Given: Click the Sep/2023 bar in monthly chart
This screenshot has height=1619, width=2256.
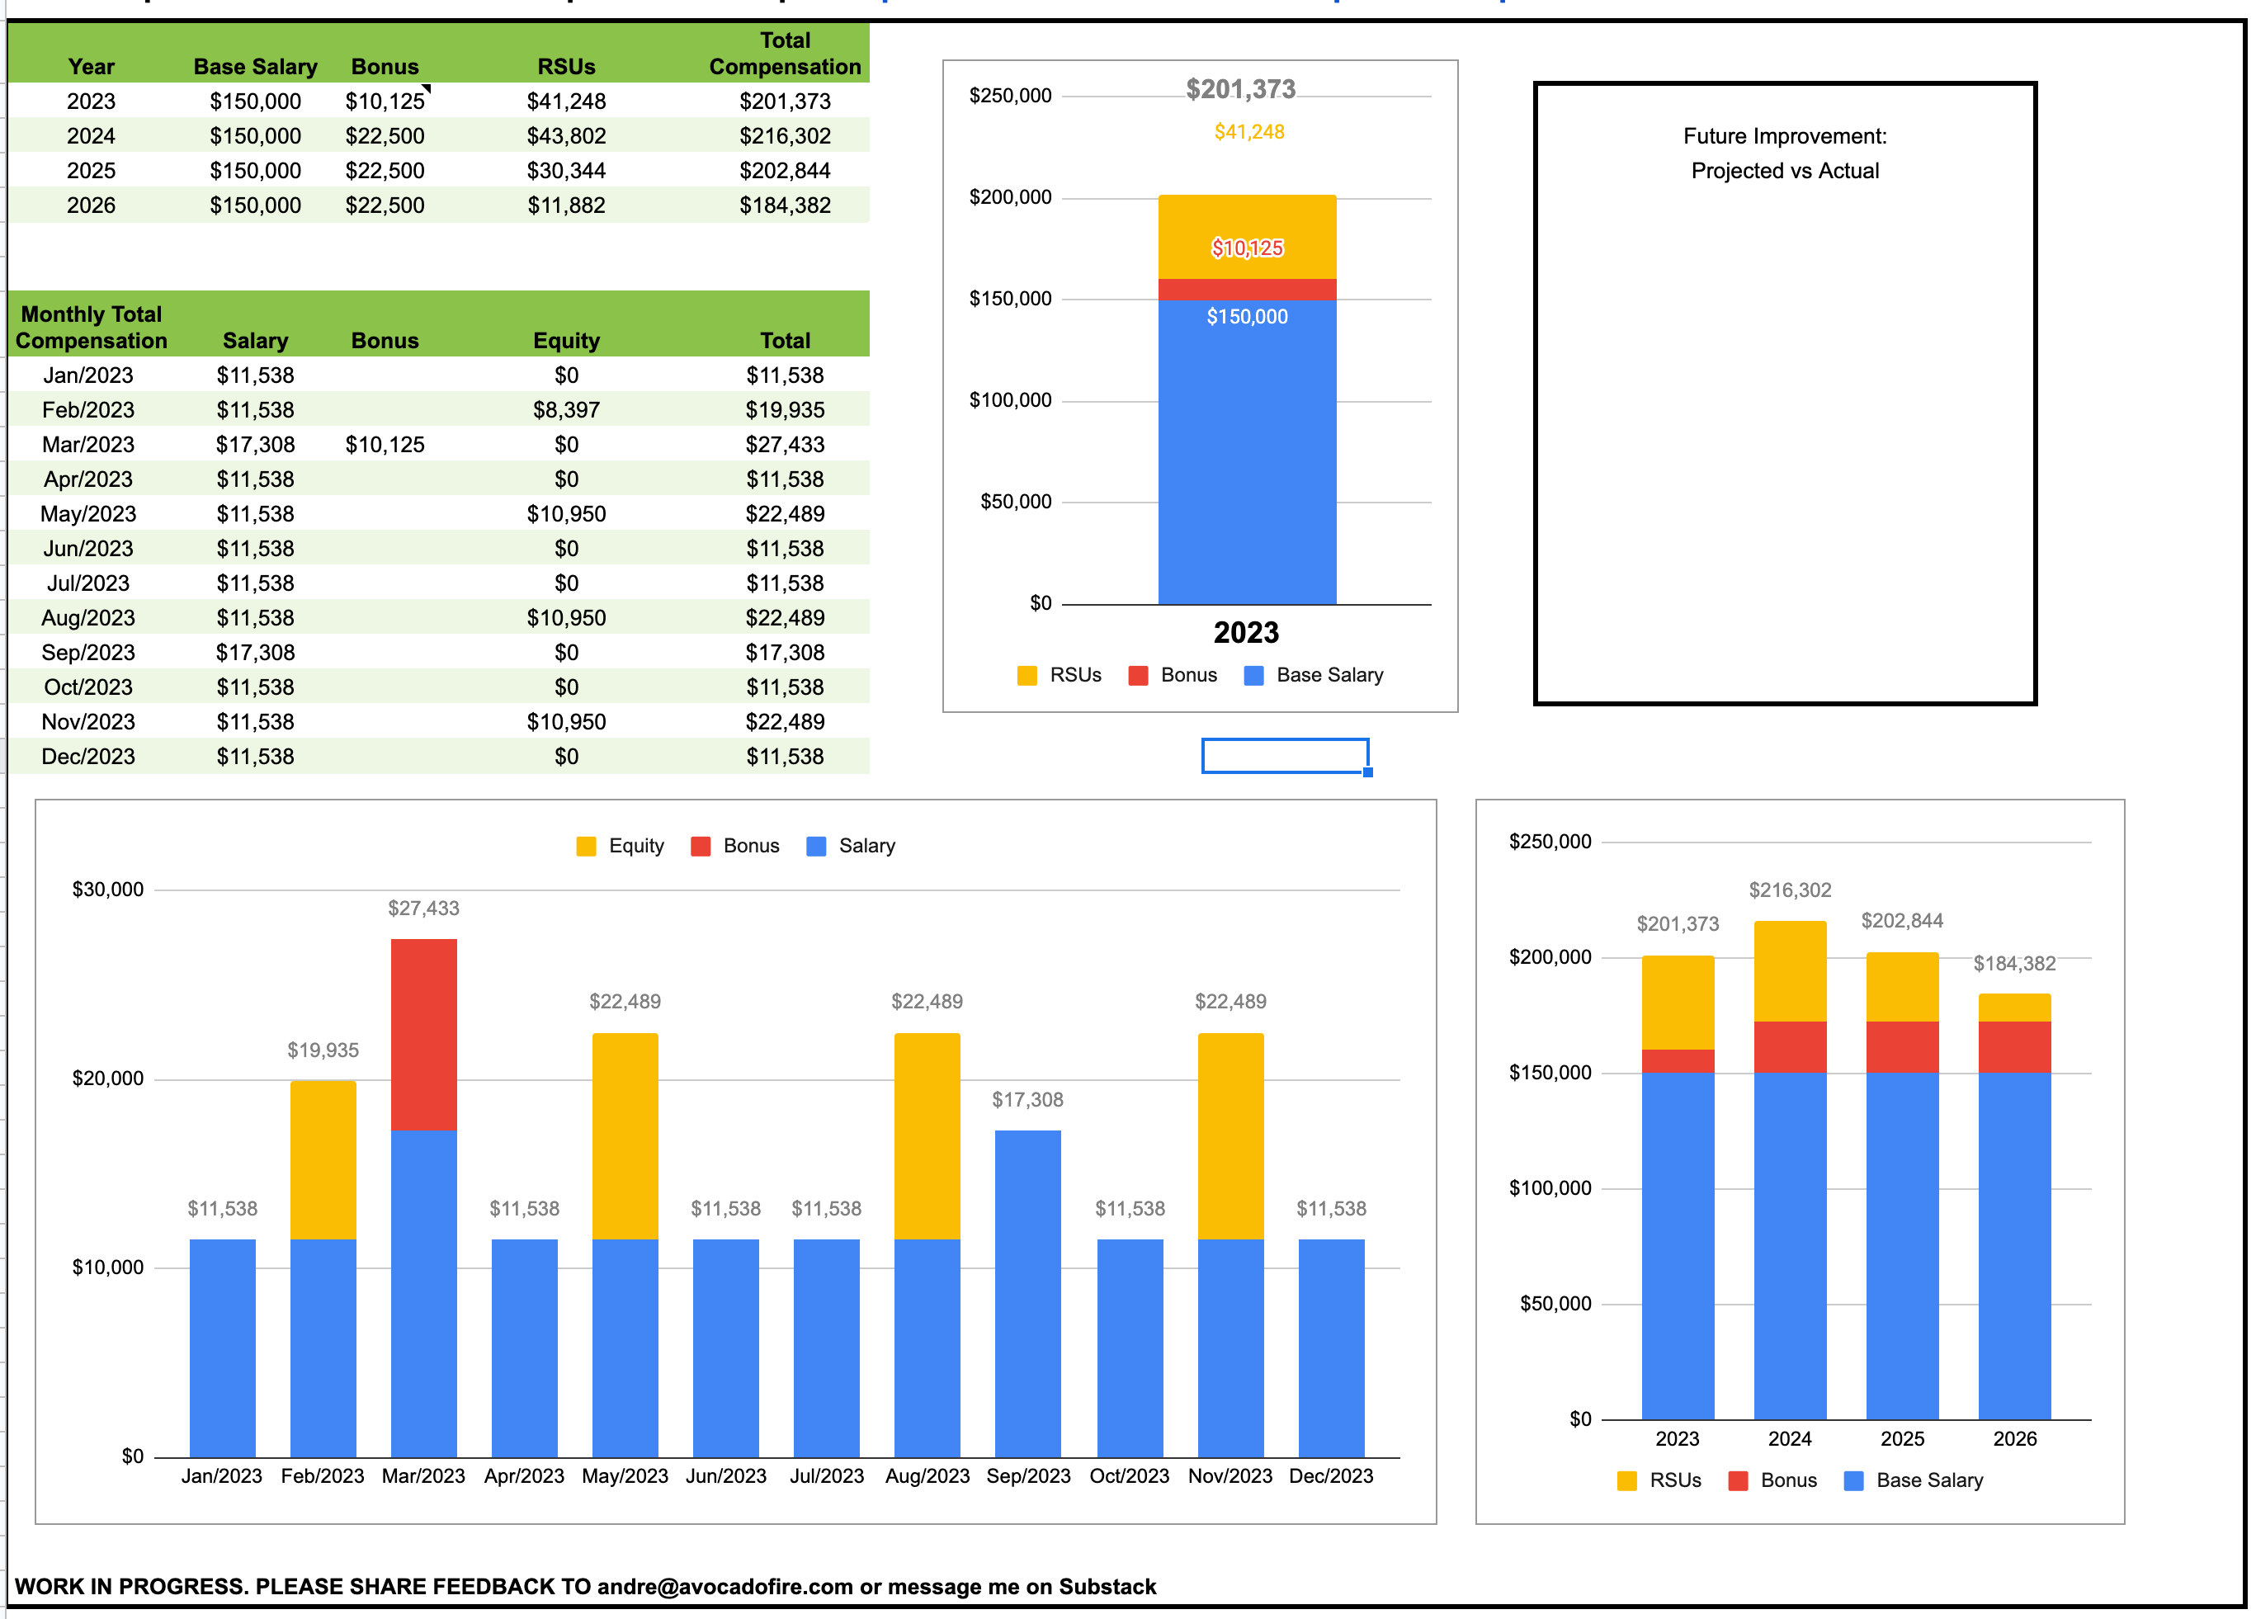Looking at the screenshot, I should click(x=1027, y=1293).
